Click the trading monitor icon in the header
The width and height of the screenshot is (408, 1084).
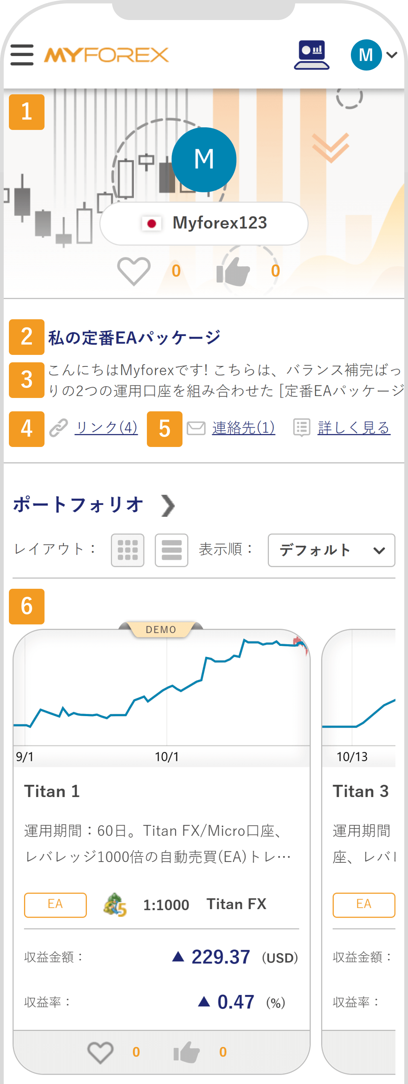coord(312,54)
